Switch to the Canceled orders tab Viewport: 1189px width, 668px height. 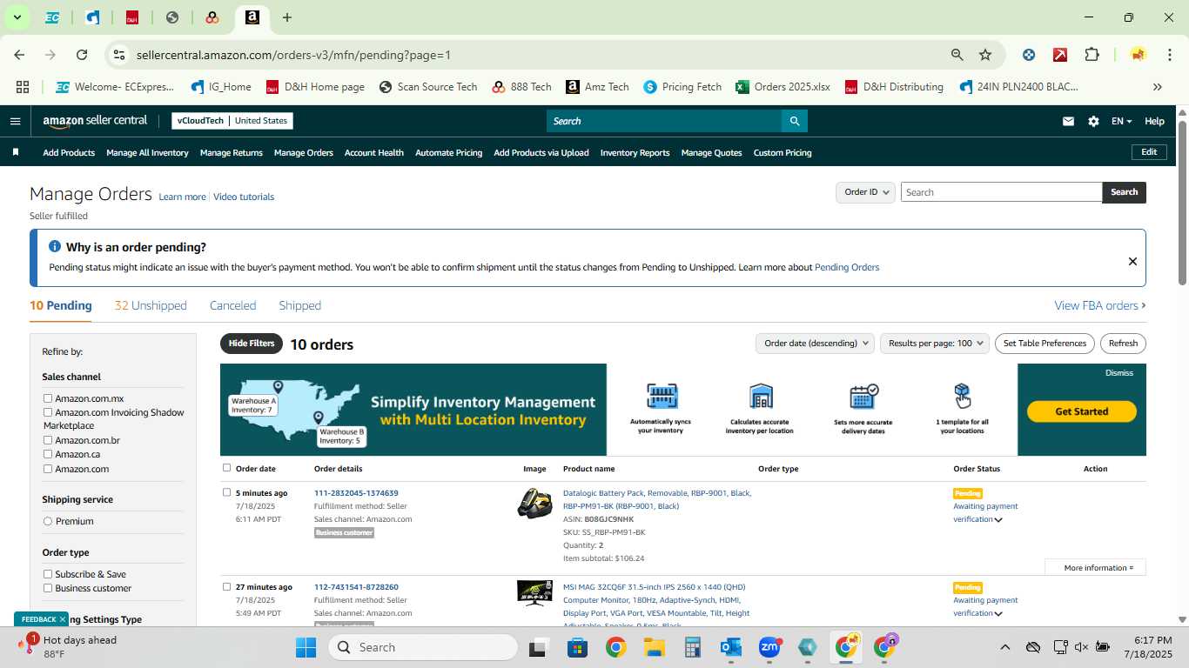coord(232,305)
